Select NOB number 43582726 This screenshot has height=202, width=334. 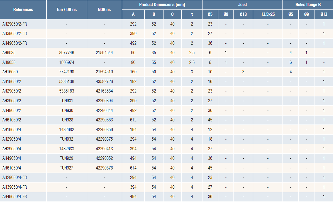(x=104, y=82)
